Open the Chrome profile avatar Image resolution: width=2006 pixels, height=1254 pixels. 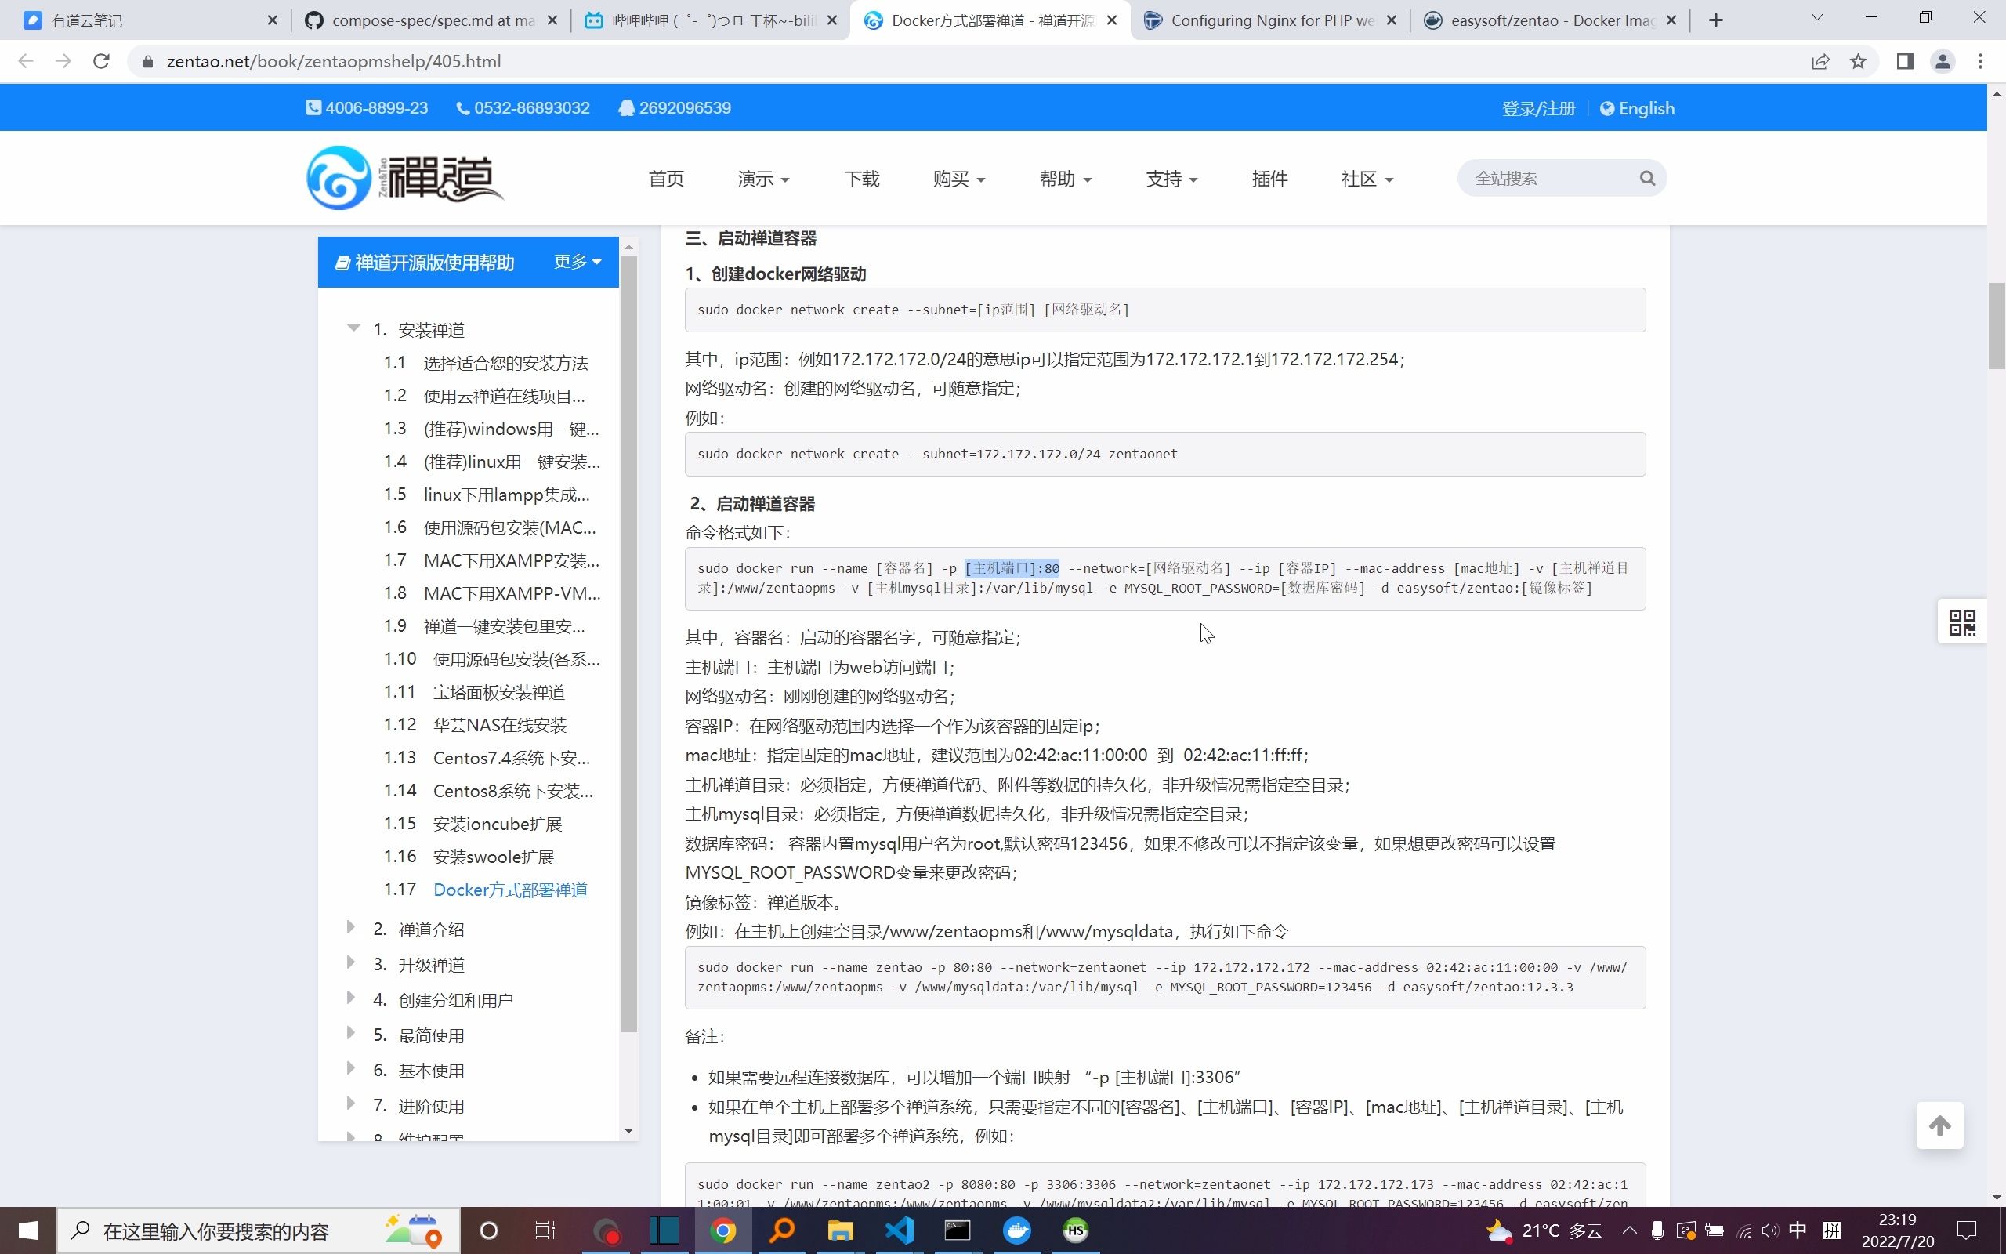click(1943, 61)
